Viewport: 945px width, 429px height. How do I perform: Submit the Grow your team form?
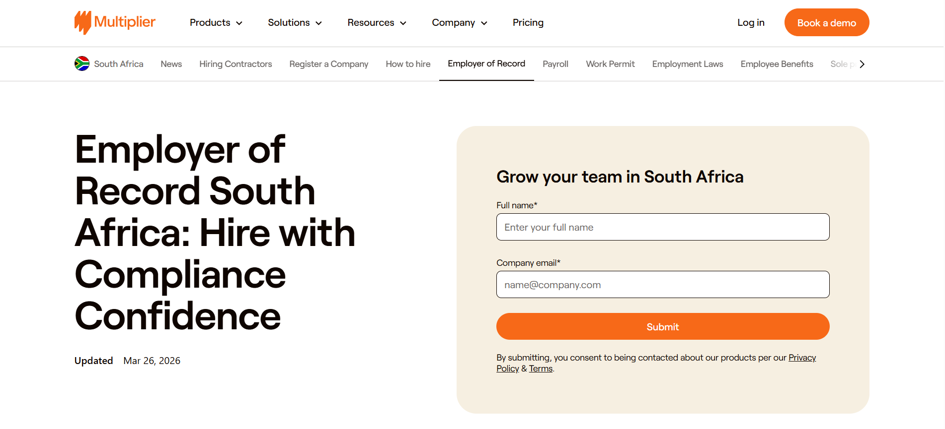[663, 326]
